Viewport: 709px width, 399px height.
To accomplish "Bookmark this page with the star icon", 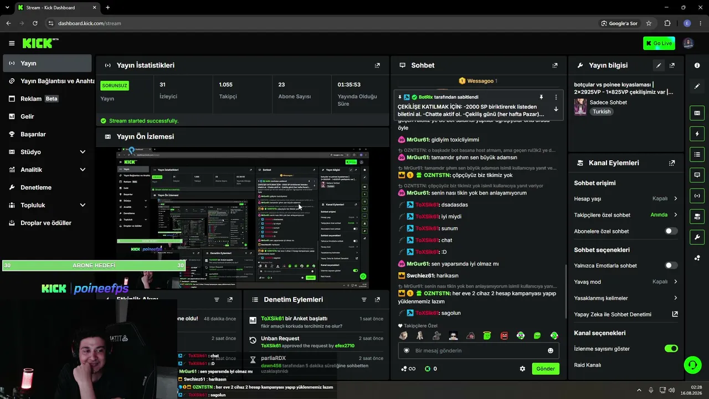I will pos(649,23).
